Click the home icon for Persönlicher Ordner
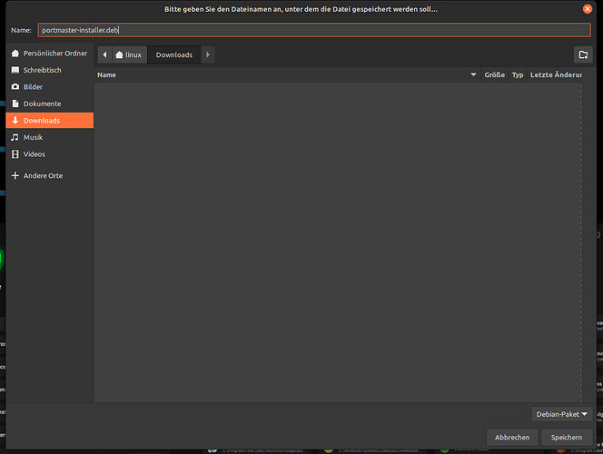Screen dimensions: 603x454 tap(15, 54)
